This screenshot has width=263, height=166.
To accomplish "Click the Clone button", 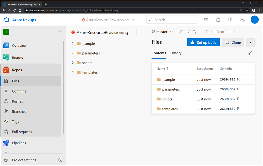I will (x=233, y=42).
